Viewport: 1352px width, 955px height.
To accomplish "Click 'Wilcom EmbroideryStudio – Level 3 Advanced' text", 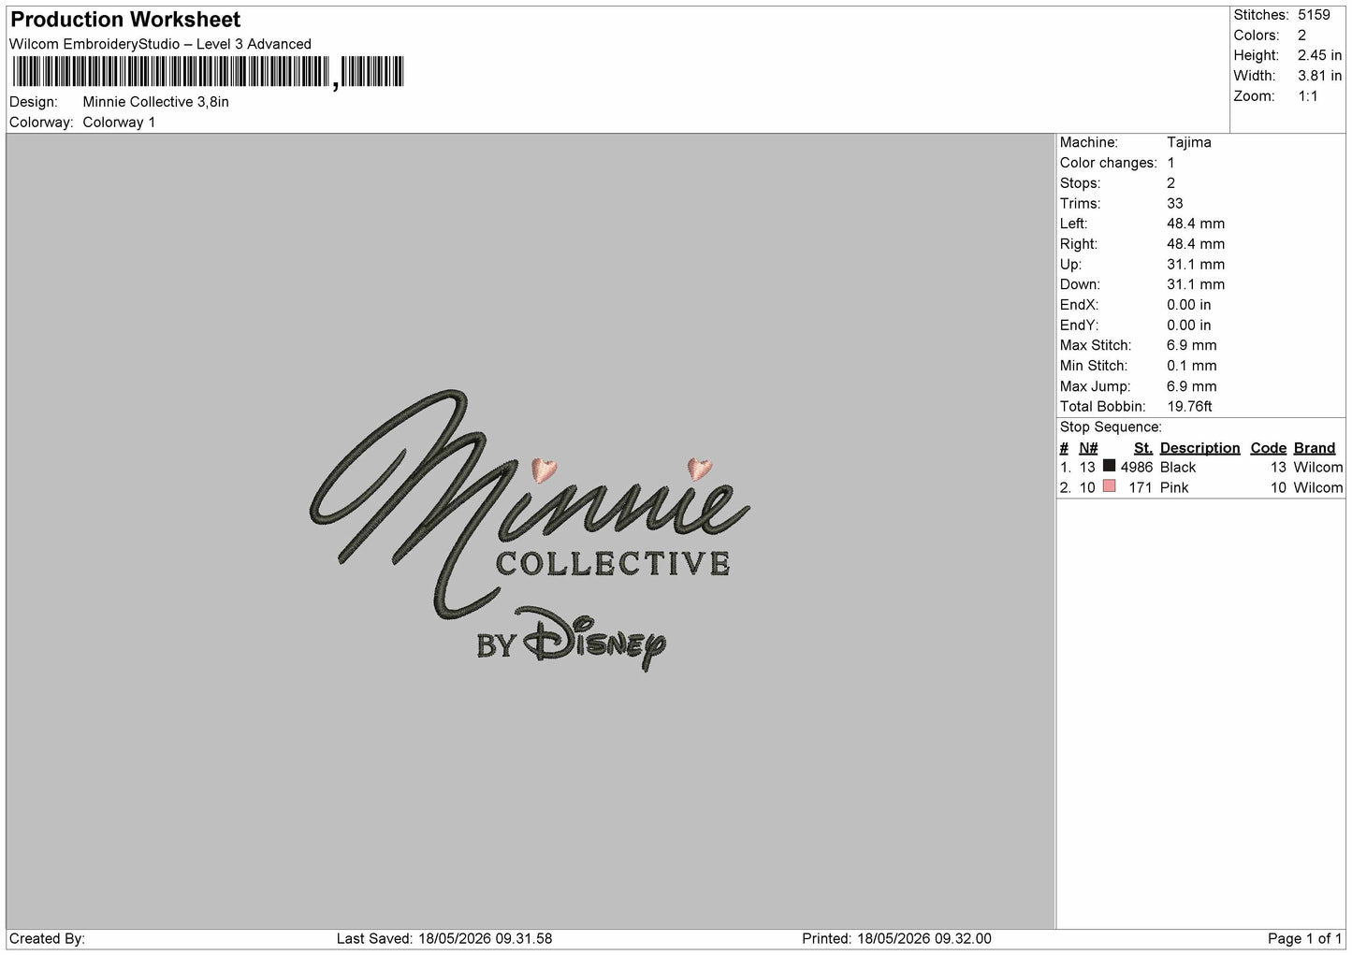I will tap(160, 44).
